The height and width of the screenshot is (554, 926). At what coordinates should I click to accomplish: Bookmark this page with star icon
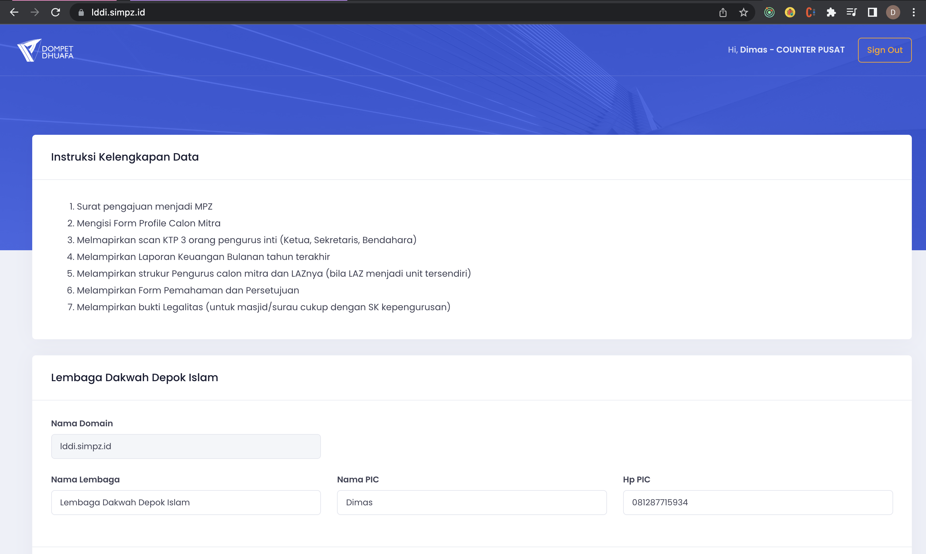[x=744, y=12]
